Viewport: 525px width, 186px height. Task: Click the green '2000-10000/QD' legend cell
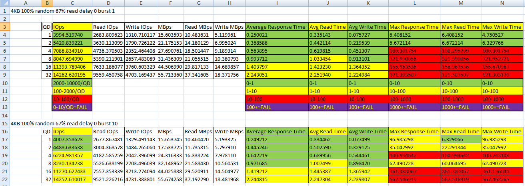pos(72,84)
